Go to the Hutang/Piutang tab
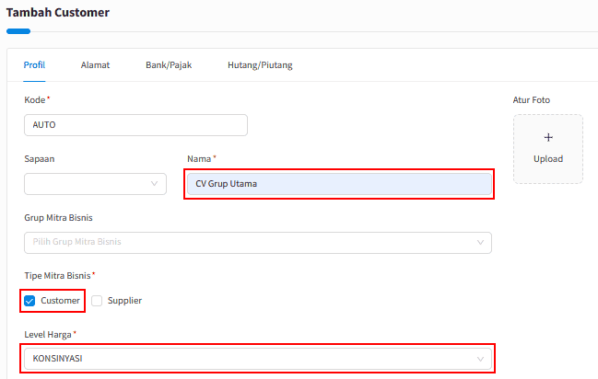The image size is (598, 379). (260, 65)
